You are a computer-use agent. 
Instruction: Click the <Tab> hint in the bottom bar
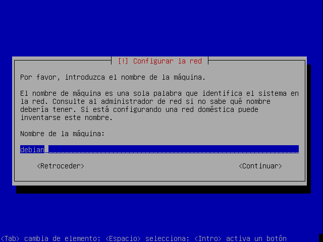click(10, 238)
